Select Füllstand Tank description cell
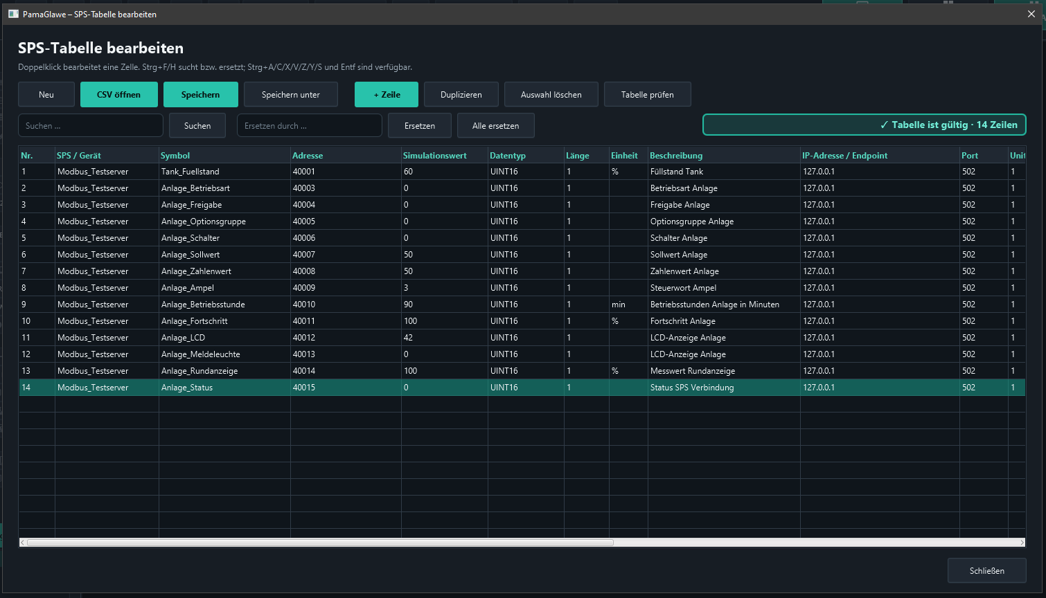Viewport: 1046px width, 598px height. pos(725,172)
